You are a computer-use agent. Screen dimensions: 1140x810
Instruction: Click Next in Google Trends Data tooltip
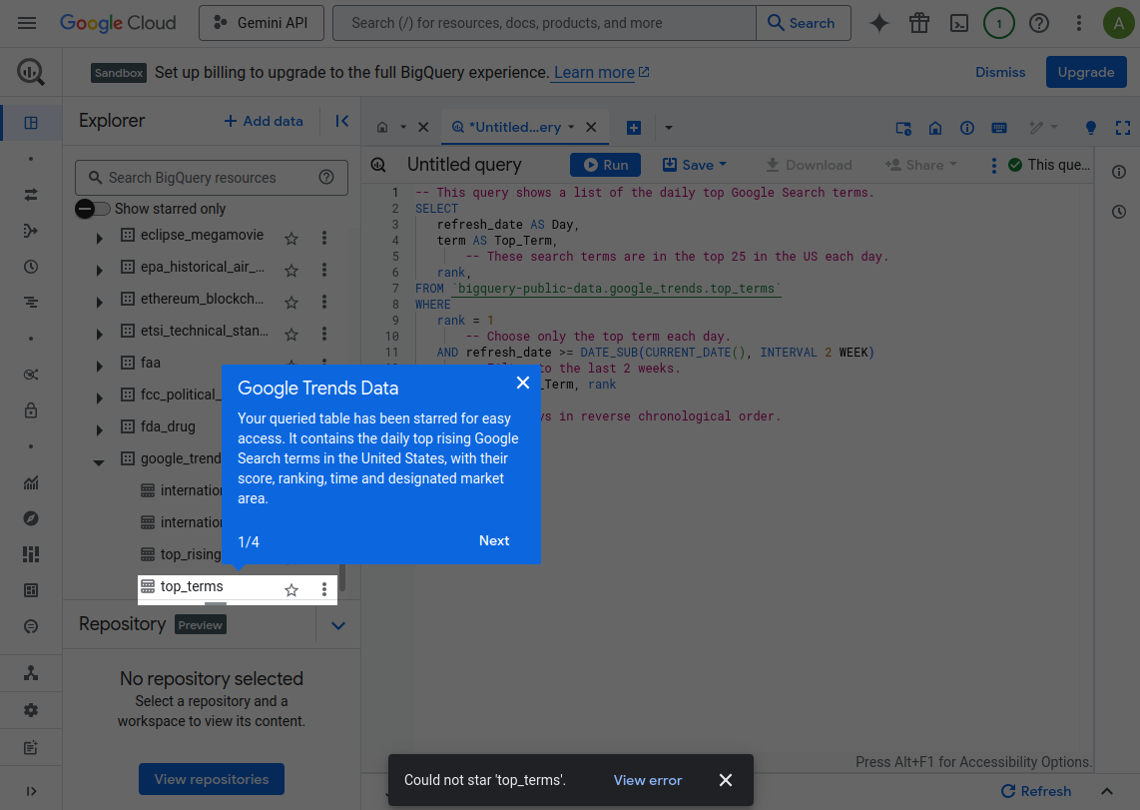point(493,540)
